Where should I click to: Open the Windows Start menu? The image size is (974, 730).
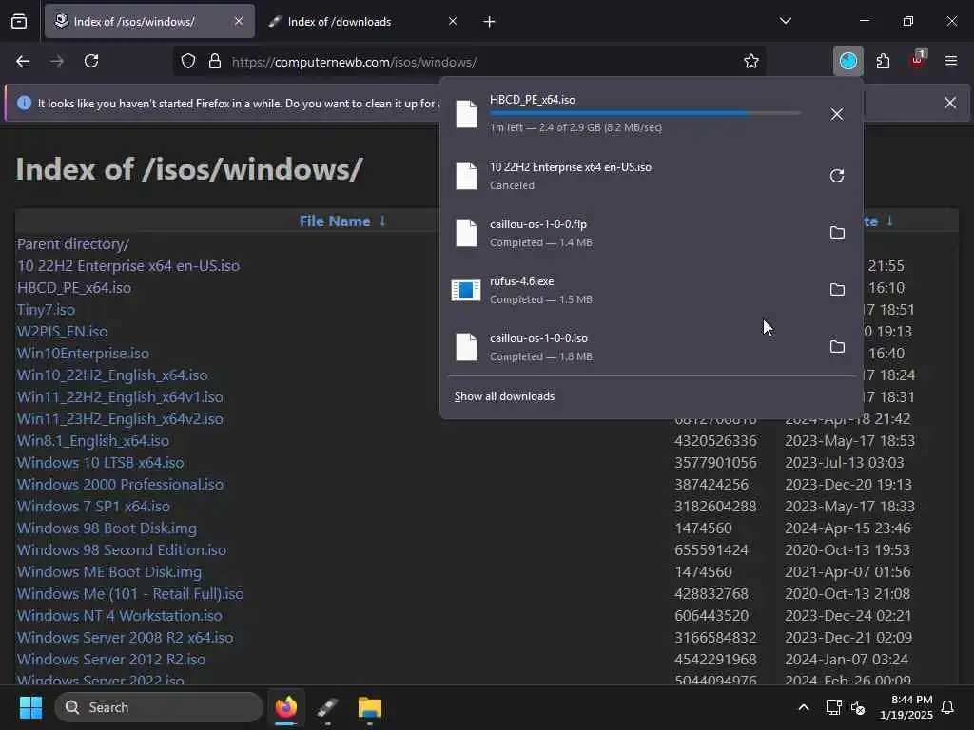(x=31, y=707)
